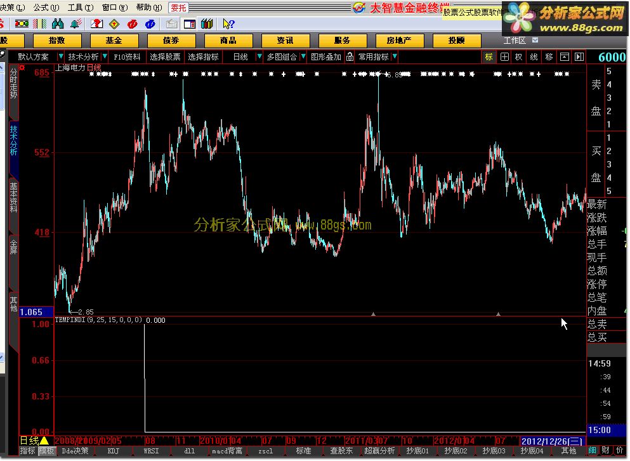Image resolution: width=630 pixels, height=461 pixels.
Task: Click 选择股票 in the chart toolbar
Action: pos(165,57)
